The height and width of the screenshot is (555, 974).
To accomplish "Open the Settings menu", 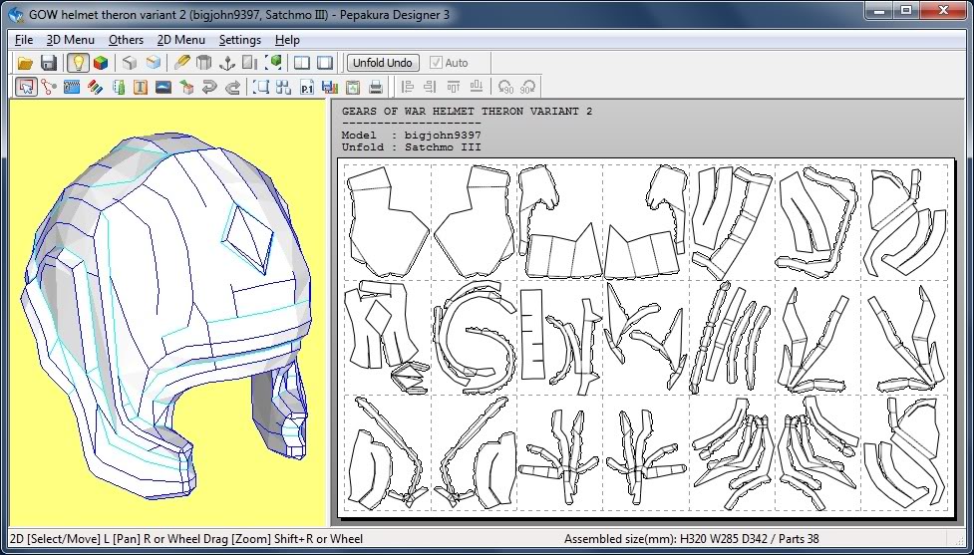I will click(240, 40).
